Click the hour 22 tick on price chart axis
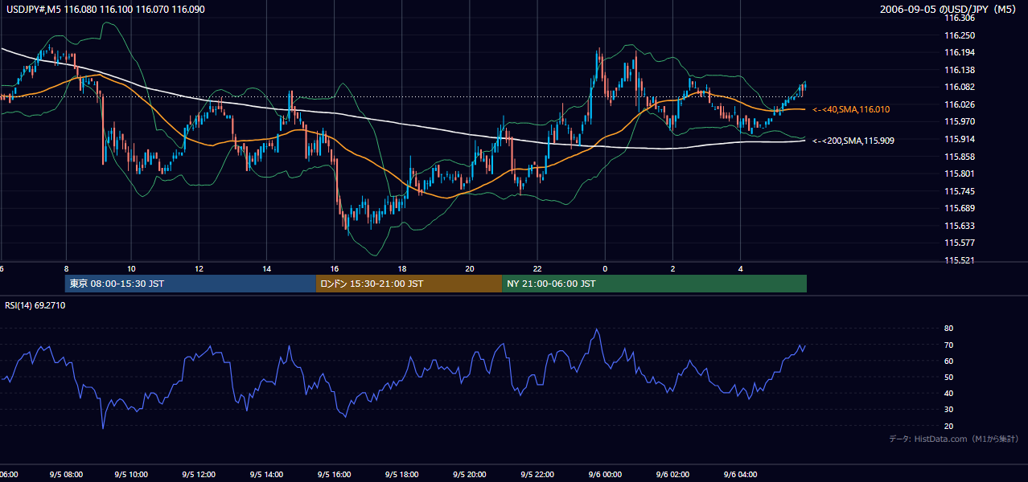Viewport: 1028px width, 482px height. tap(537, 268)
